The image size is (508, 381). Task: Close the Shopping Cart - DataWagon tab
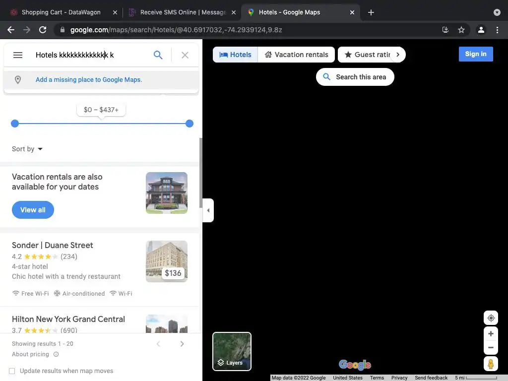click(115, 12)
